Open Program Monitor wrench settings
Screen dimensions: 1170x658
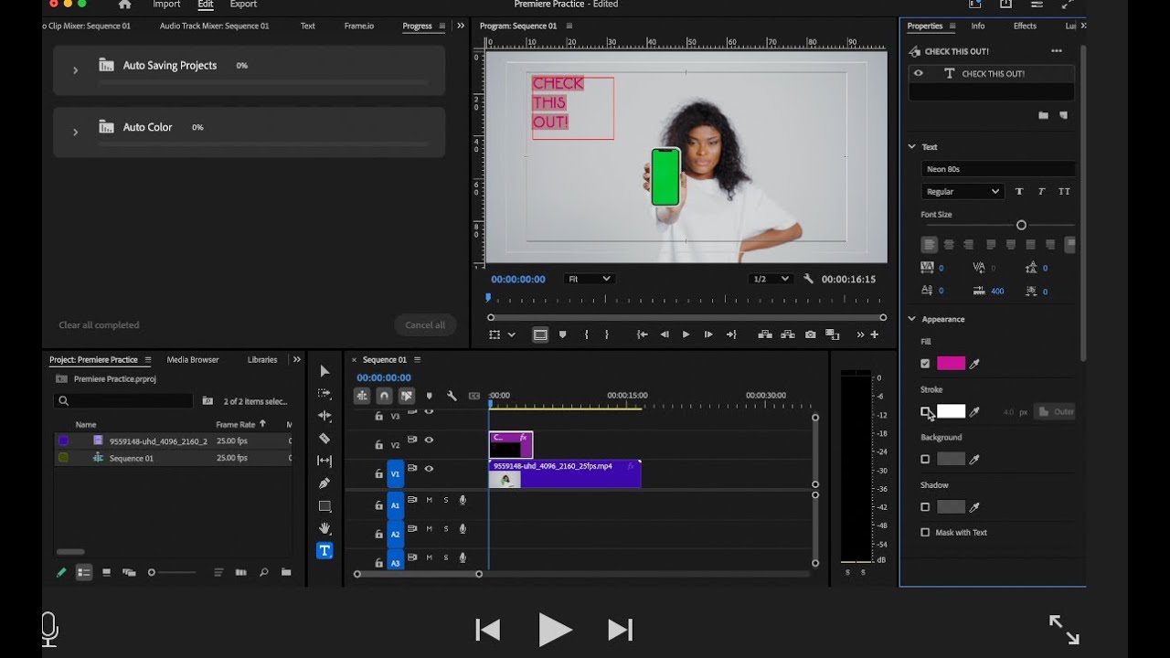[808, 279]
